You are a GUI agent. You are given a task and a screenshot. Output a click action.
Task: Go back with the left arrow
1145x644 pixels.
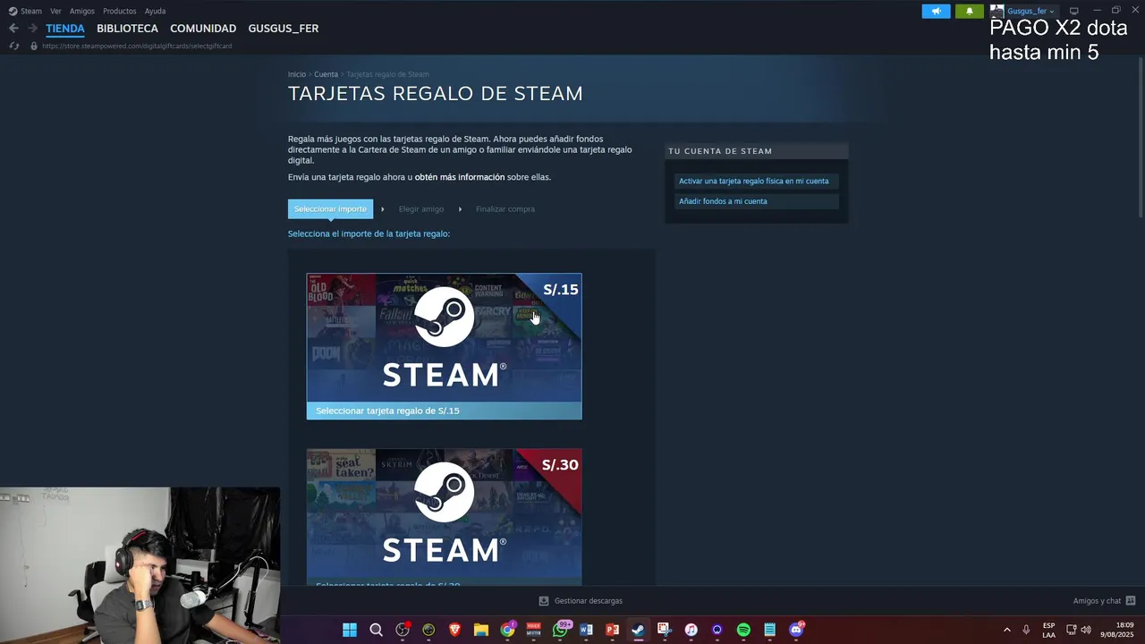[x=13, y=29]
